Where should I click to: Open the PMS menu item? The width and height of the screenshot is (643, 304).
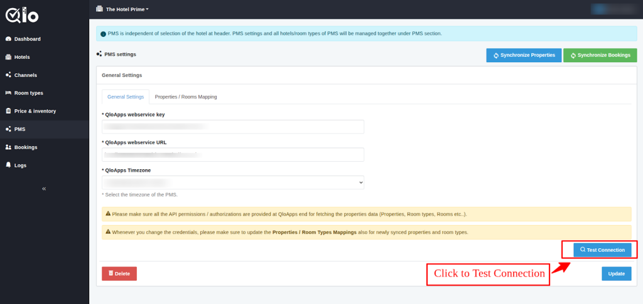coord(20,129)
